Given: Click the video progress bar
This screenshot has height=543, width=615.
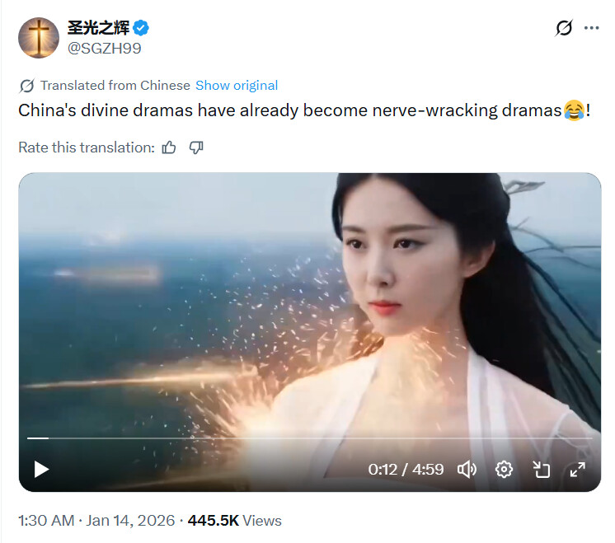Looking at the screenshot, I should (309, 438).
